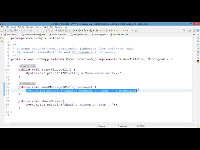Screen dimensions: 200x150
Task: Click the green Run button icon
Action: tap(79, 31)
